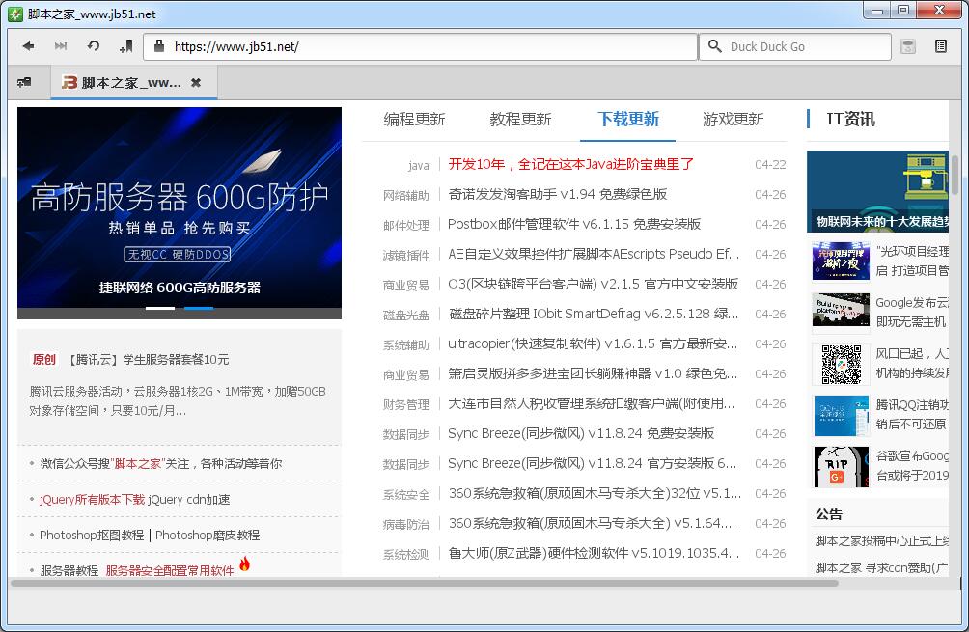Click the fast-forward navigation arrow
969x632 pixels.
(x=61, y=46)
